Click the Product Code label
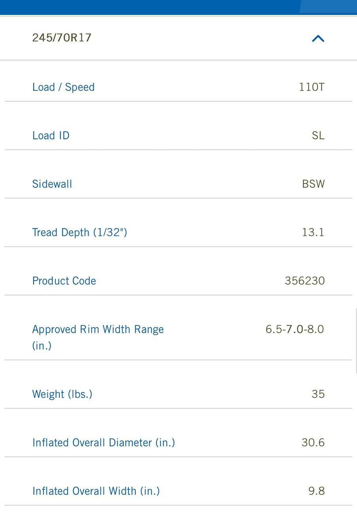Viewport: 357px width, 513px height. tap(64, 281)
